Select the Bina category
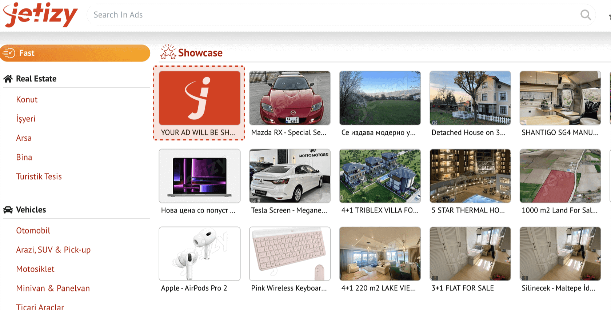 [24, 157]
